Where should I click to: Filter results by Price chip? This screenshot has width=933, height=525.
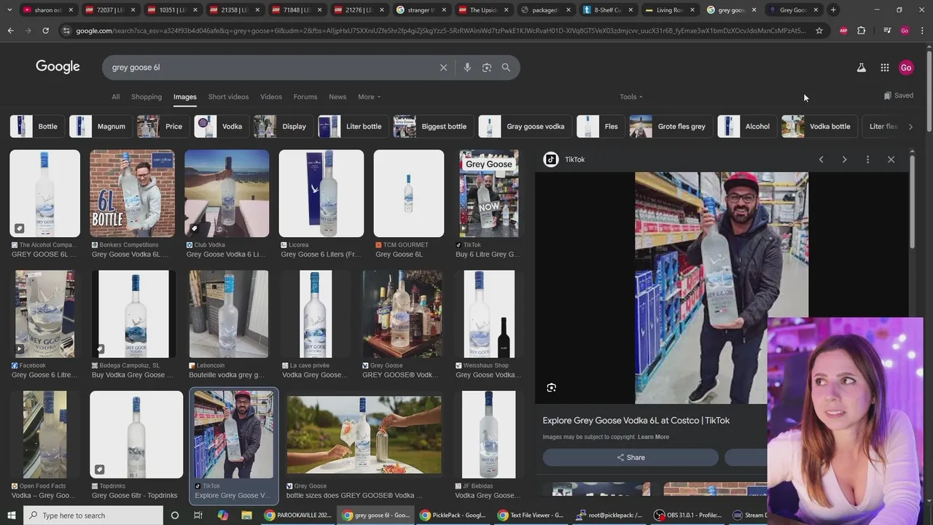point(163,126)
